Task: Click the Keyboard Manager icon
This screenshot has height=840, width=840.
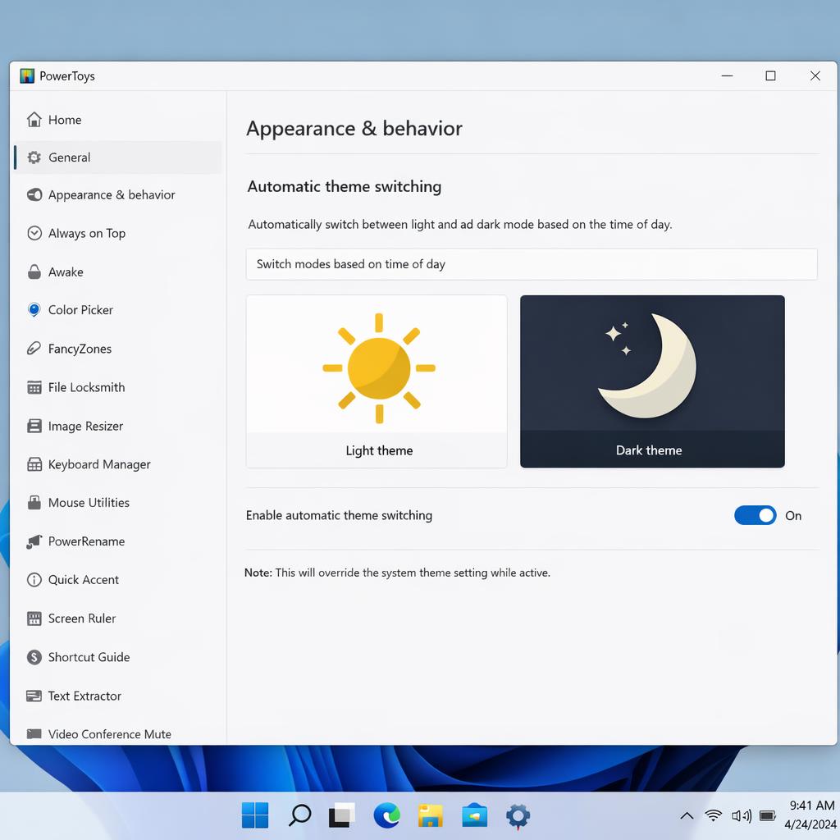Action: point(34,464)
